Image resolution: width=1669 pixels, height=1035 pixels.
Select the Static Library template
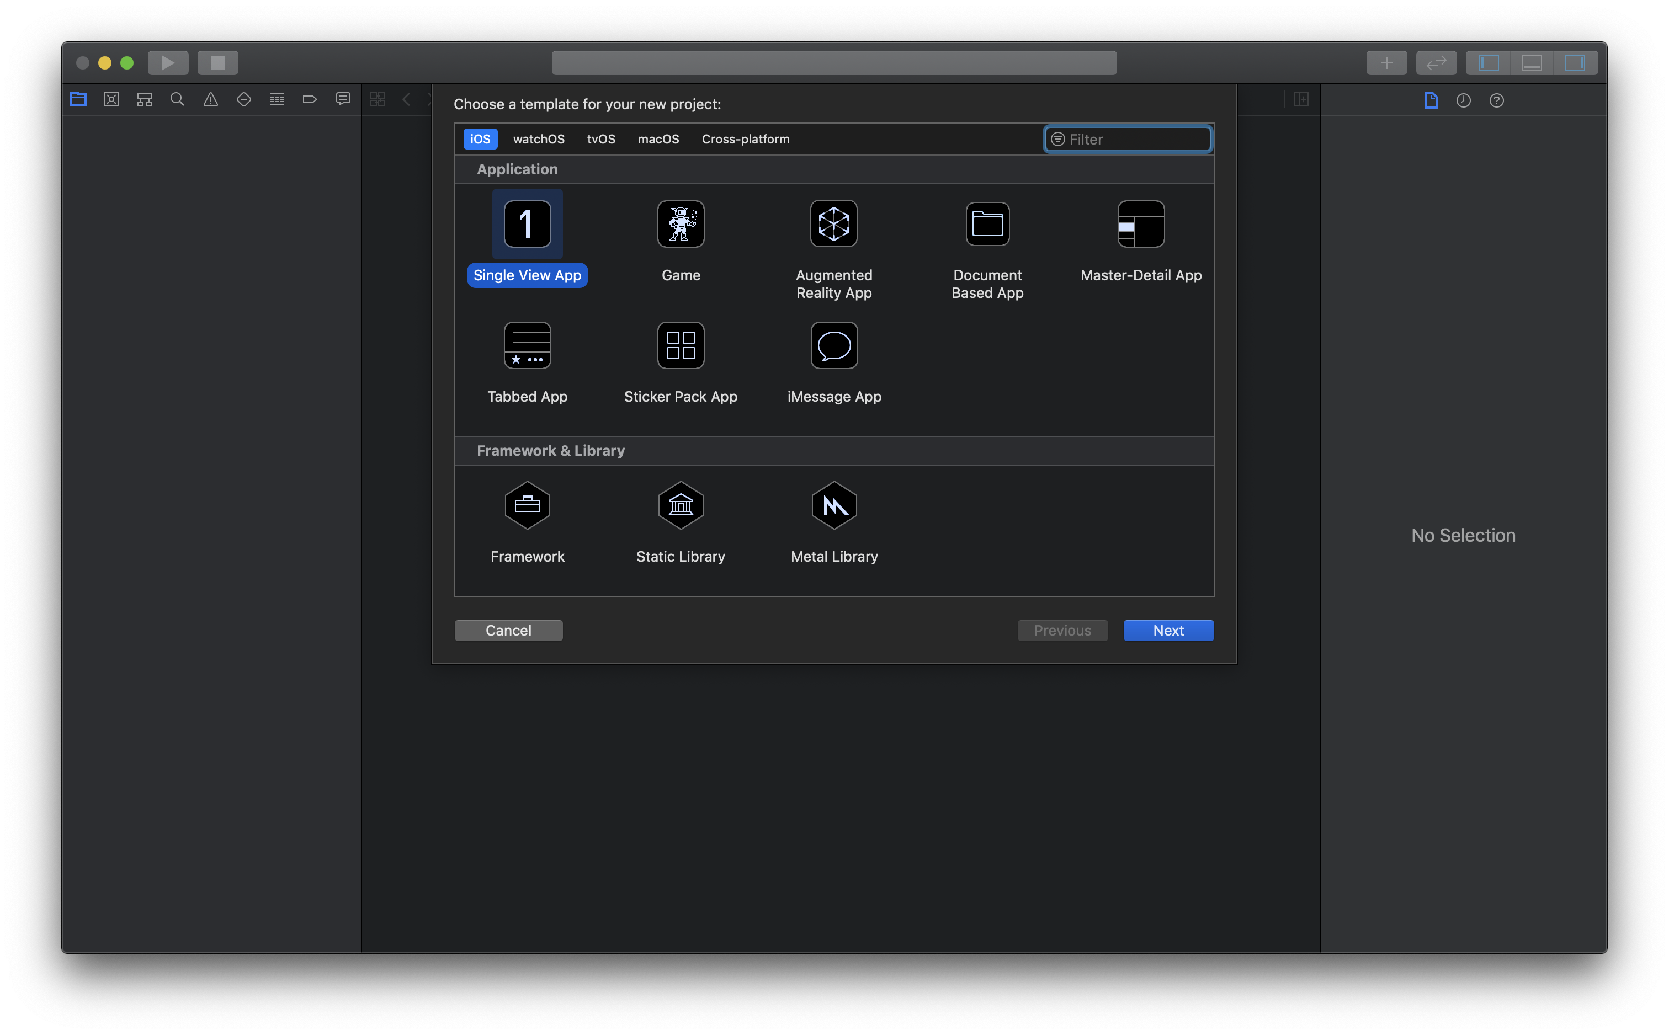(x=681, y=506)
